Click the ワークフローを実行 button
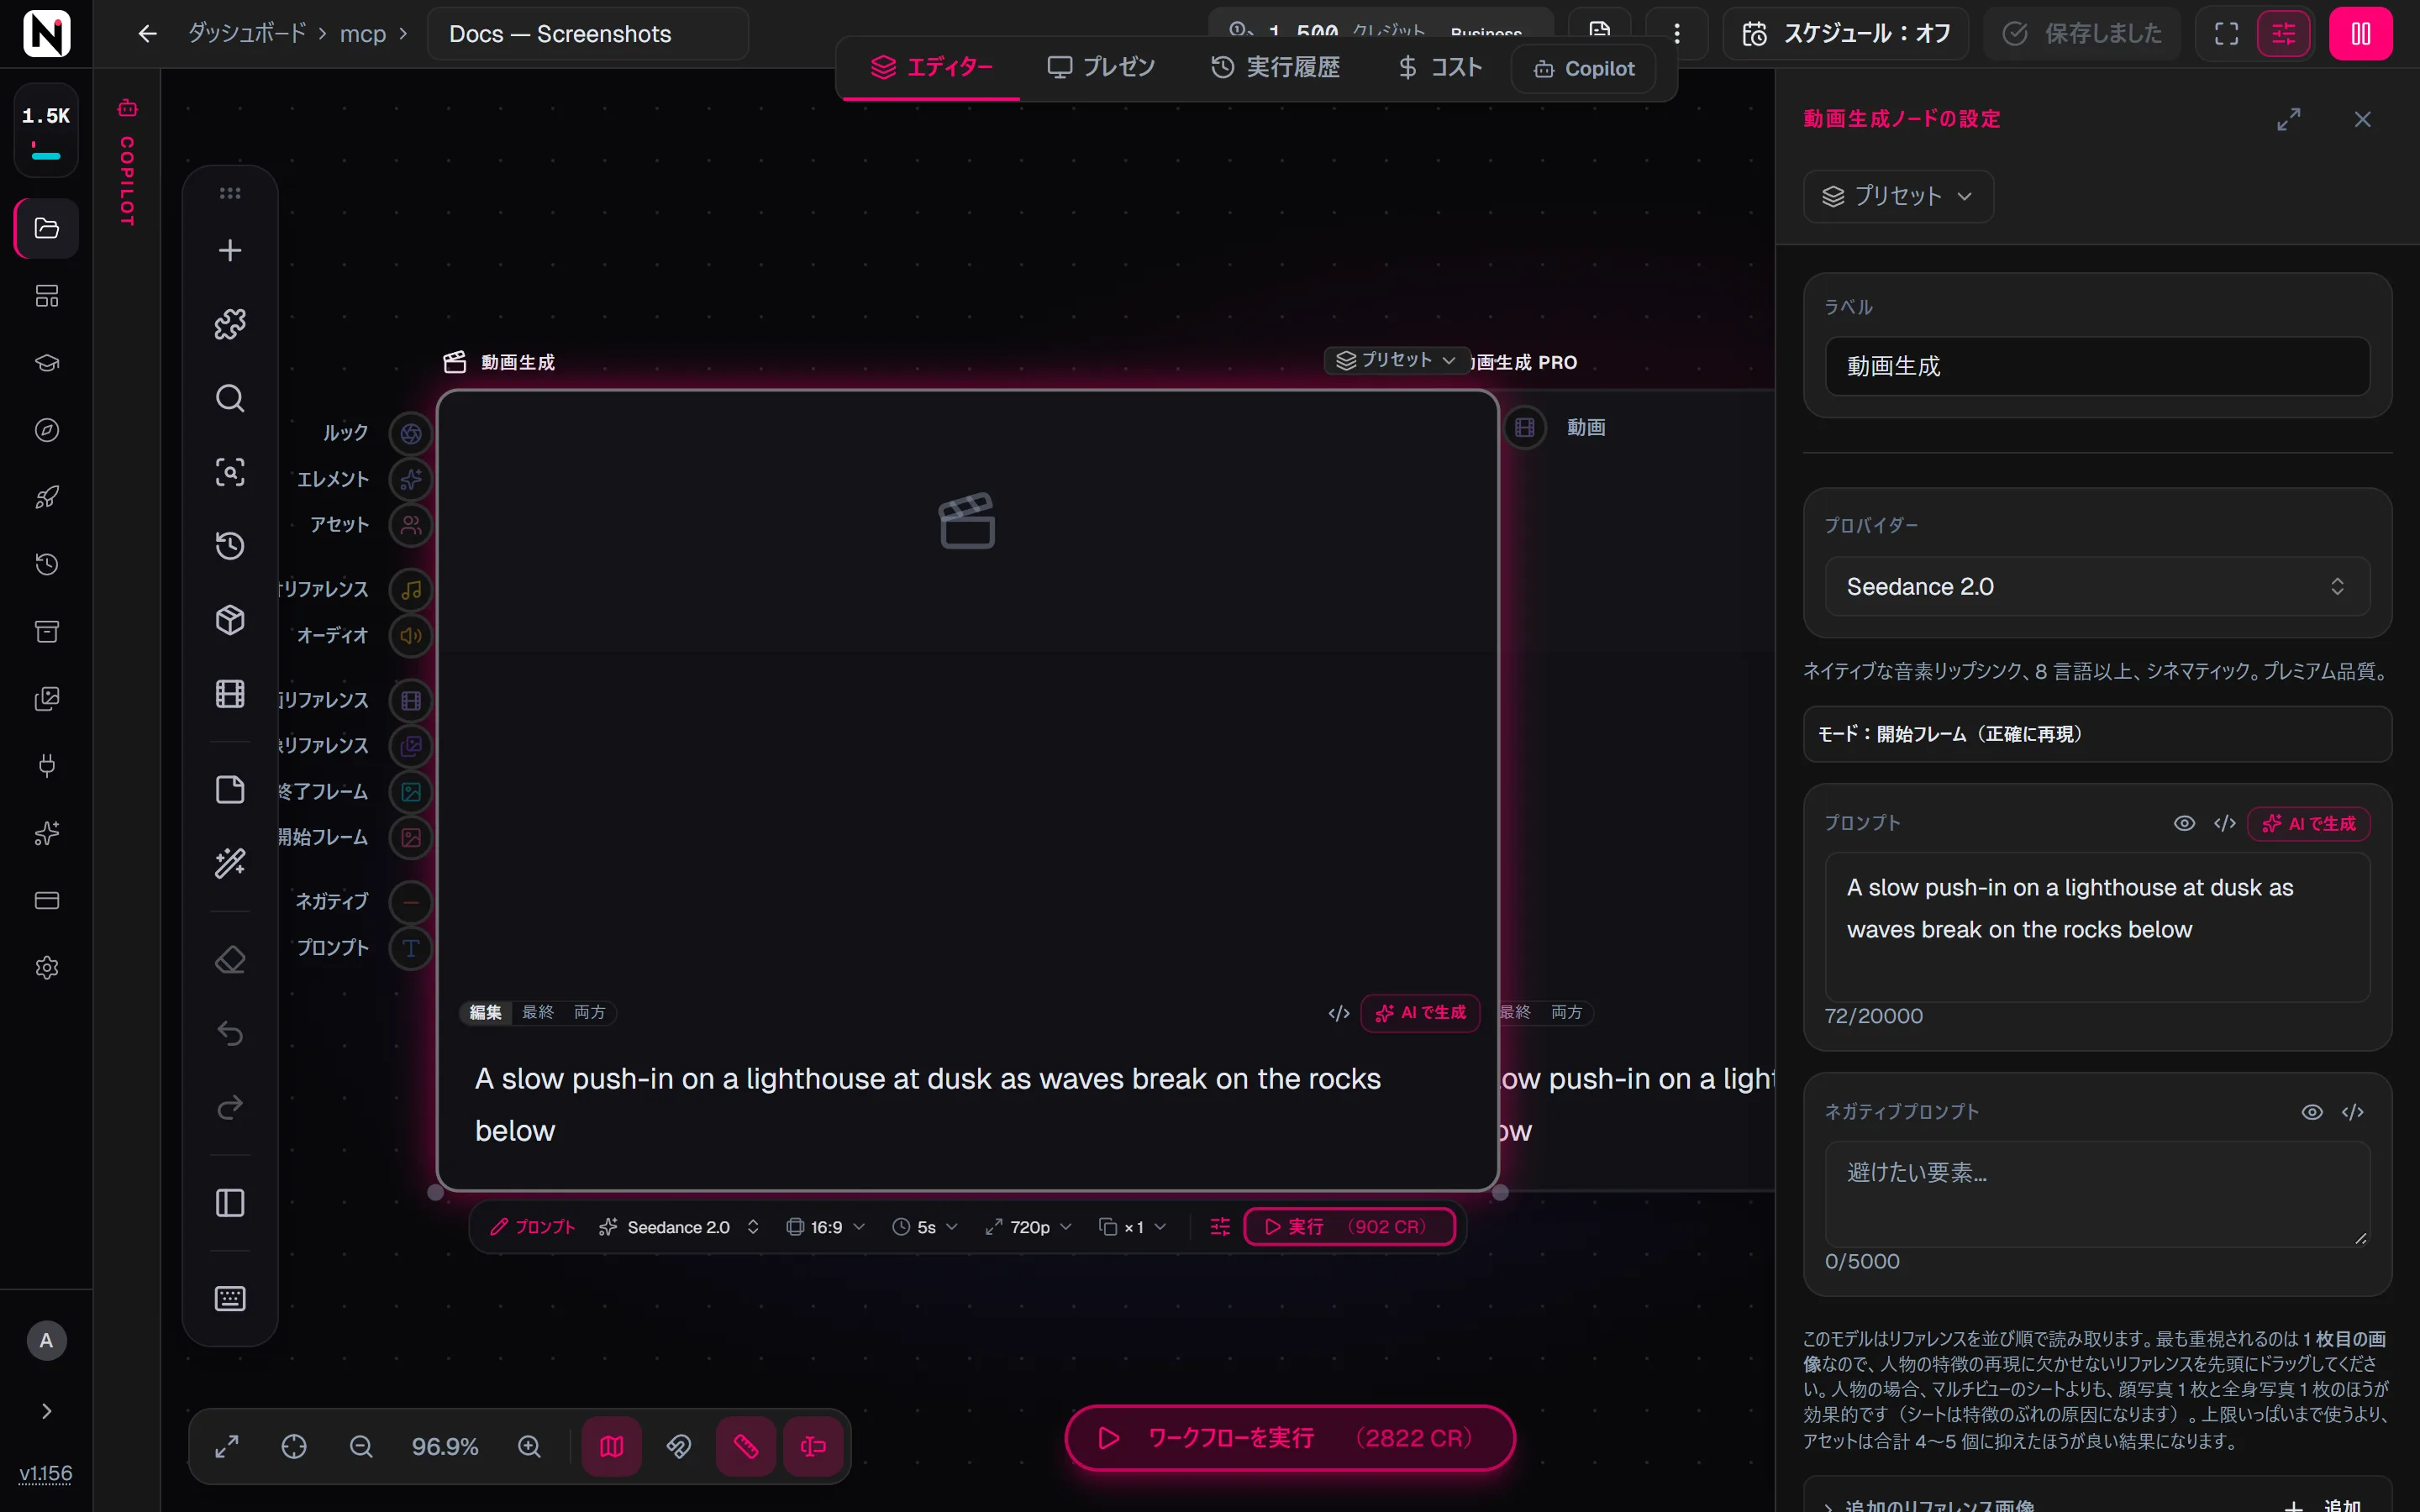The height and width of the screenshot is (1512, 2420). click(1290, 1438)
